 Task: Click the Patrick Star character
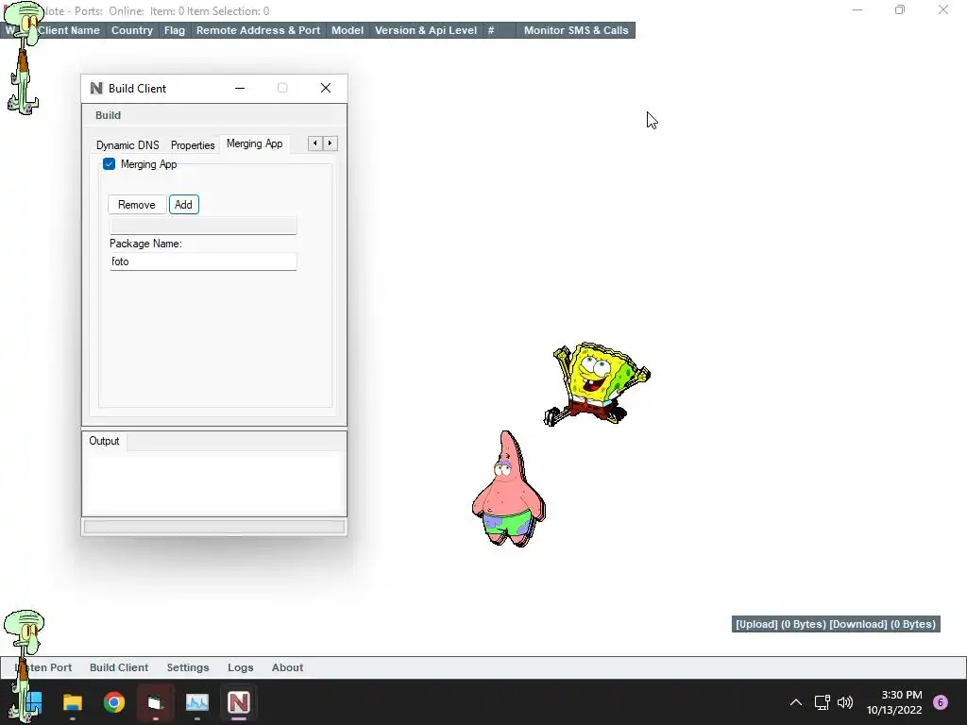[x=508, y=489]
